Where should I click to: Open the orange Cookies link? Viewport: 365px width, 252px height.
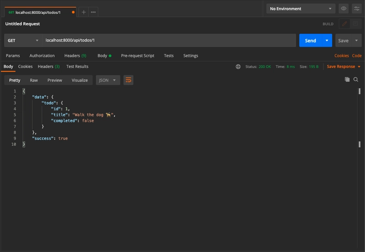coord(341,56)
